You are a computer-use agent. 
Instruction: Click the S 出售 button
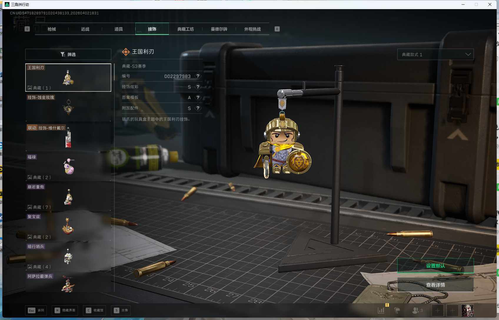pyautogui.click(x=121, y=310)
